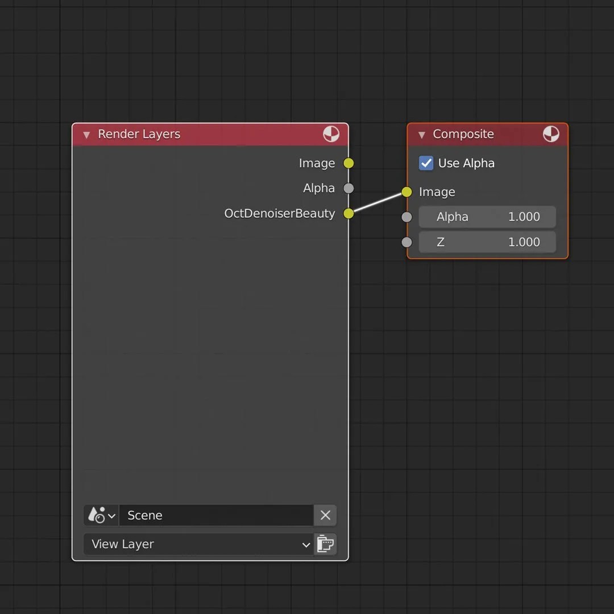Click the Composite node preview sphere icon
614x614 pixels.
(551, 134)
